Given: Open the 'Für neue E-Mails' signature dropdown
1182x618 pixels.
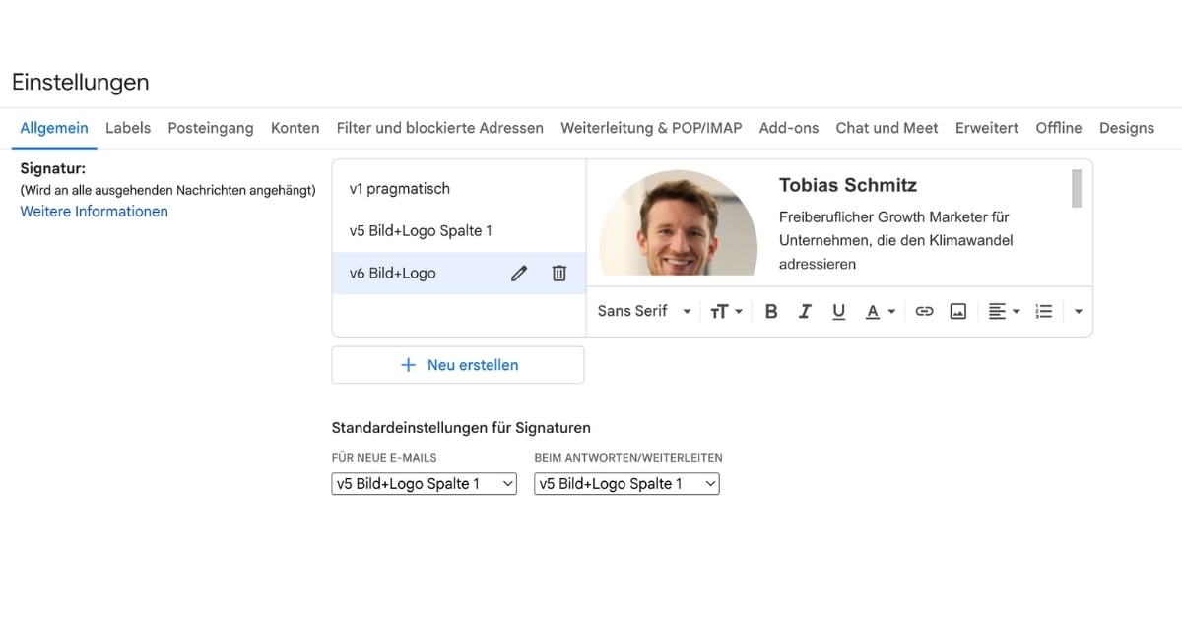Looking at the screenshot, I should coord(424,483).
